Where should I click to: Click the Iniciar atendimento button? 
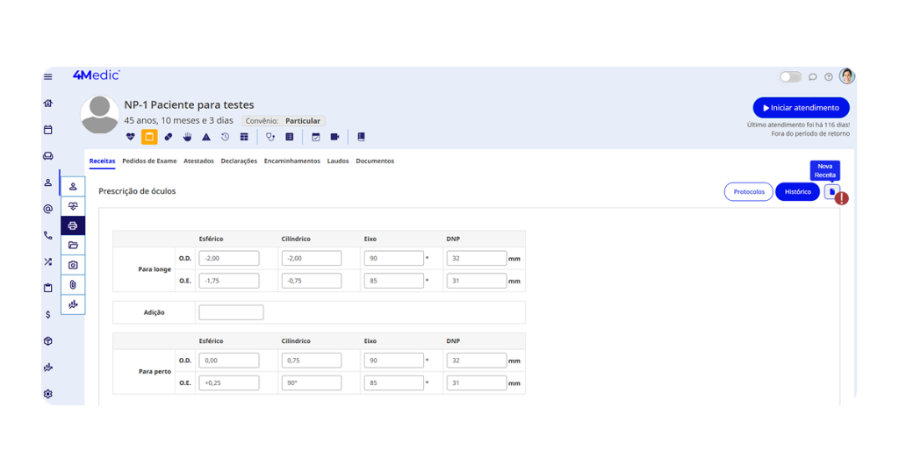[x=801, y=108]
